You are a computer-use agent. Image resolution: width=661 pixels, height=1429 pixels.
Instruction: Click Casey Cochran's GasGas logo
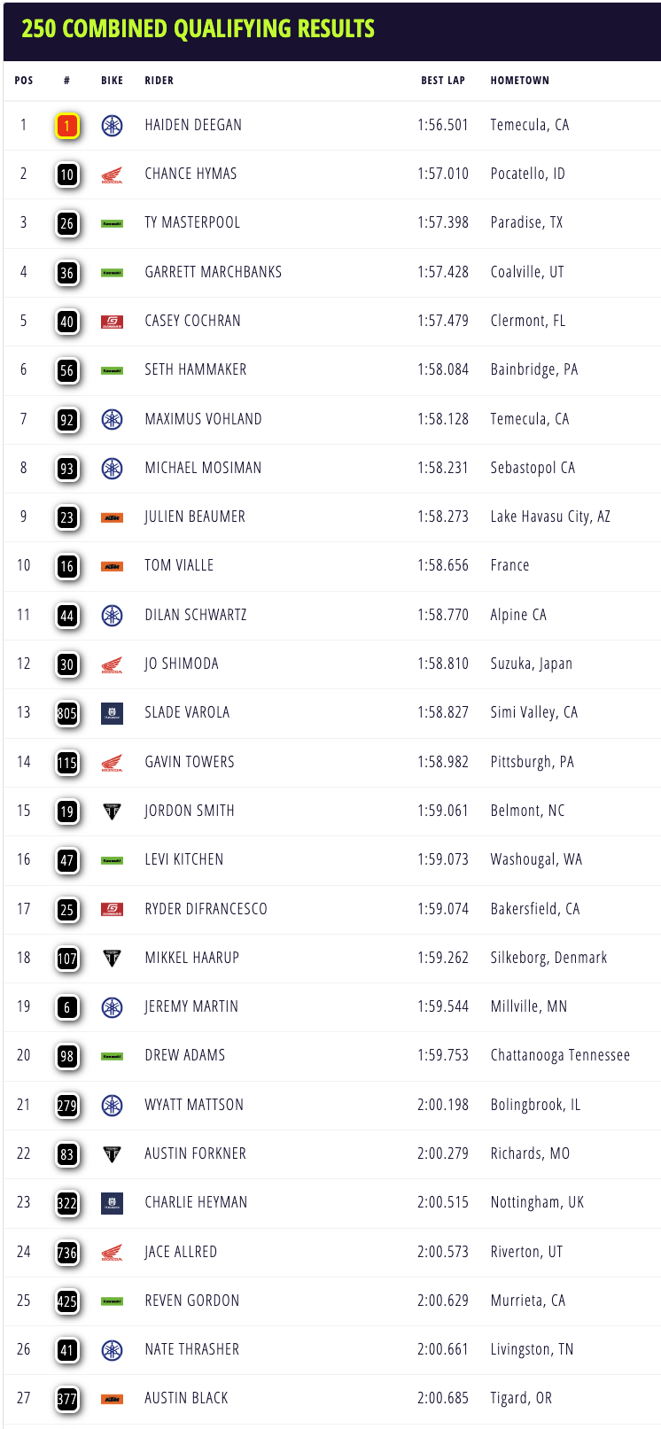[x=112, y=322]
